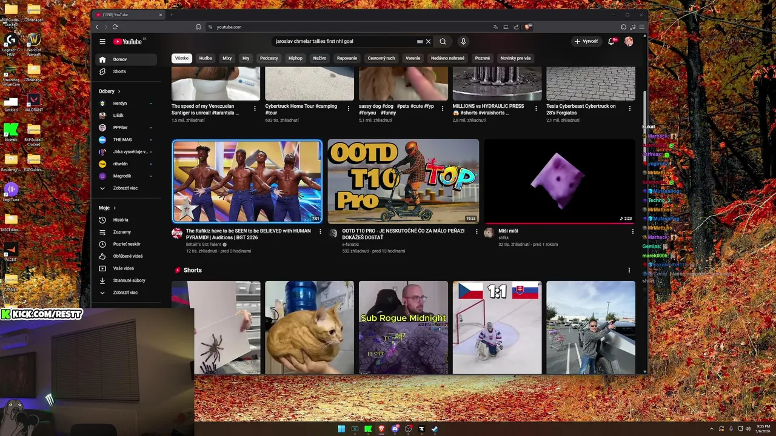The height and width of the screenshot is (436, 776).
Task: Open the Czech vs Slovakia 1:1 hockey short
Action: tap(497, 328)
